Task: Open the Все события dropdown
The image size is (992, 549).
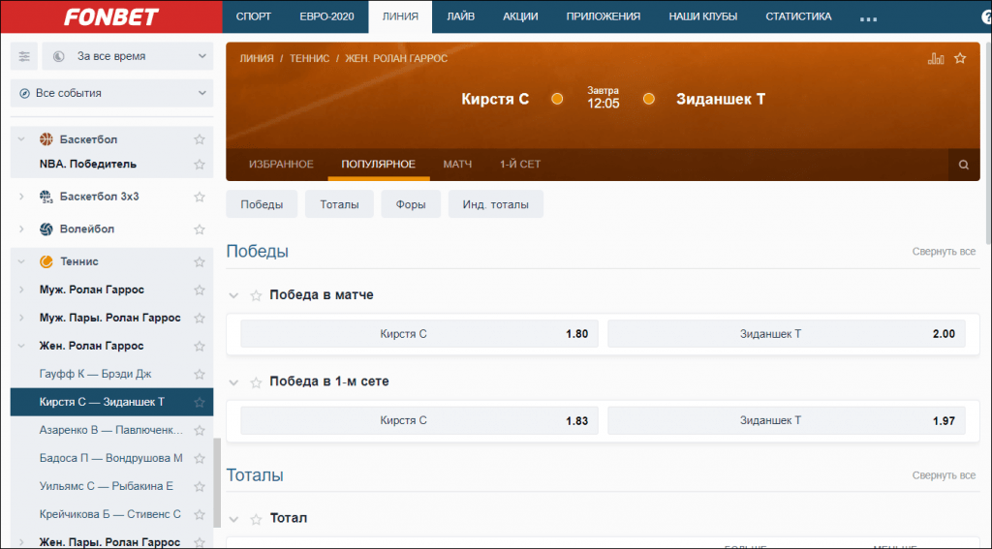Action: point(111,93)
